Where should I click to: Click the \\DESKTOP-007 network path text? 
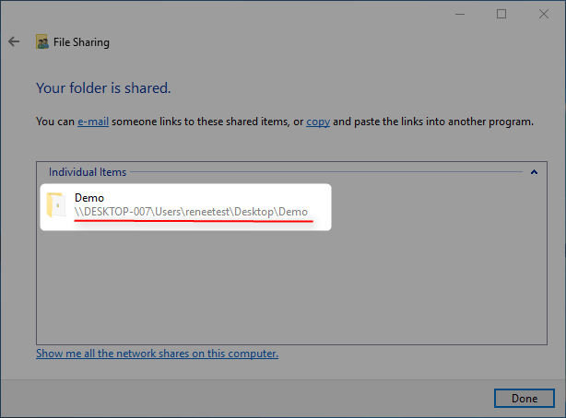click(x=191, y=213)
